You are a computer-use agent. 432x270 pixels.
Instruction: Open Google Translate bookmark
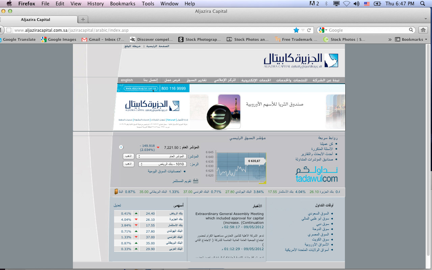pyautogui.click(x=18, y=39)
